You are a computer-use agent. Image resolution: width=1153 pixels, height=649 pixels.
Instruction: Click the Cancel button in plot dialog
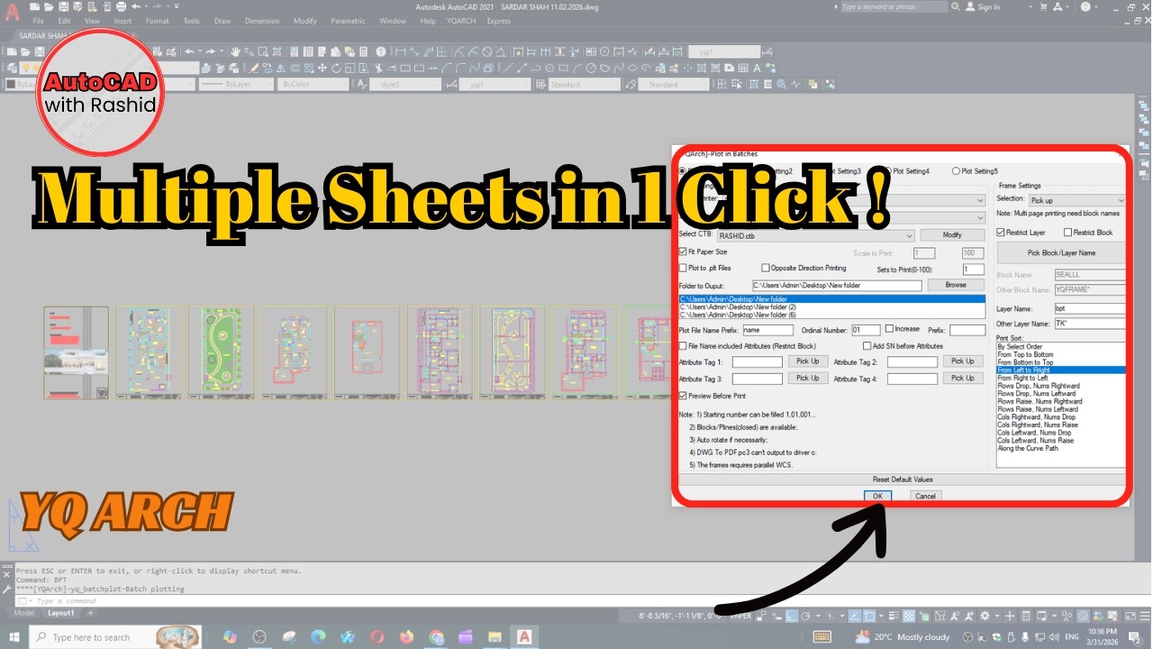click(x=924, y=496)
